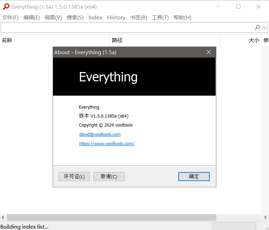Viewport: 269px width, 230px height.
Task: Click the horizontal scrollbar right arrow
Action: pos(265,218)
